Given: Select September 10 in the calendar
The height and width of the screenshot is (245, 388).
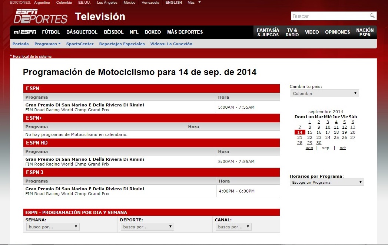Looking at the screenshot, I should (328, 127).
